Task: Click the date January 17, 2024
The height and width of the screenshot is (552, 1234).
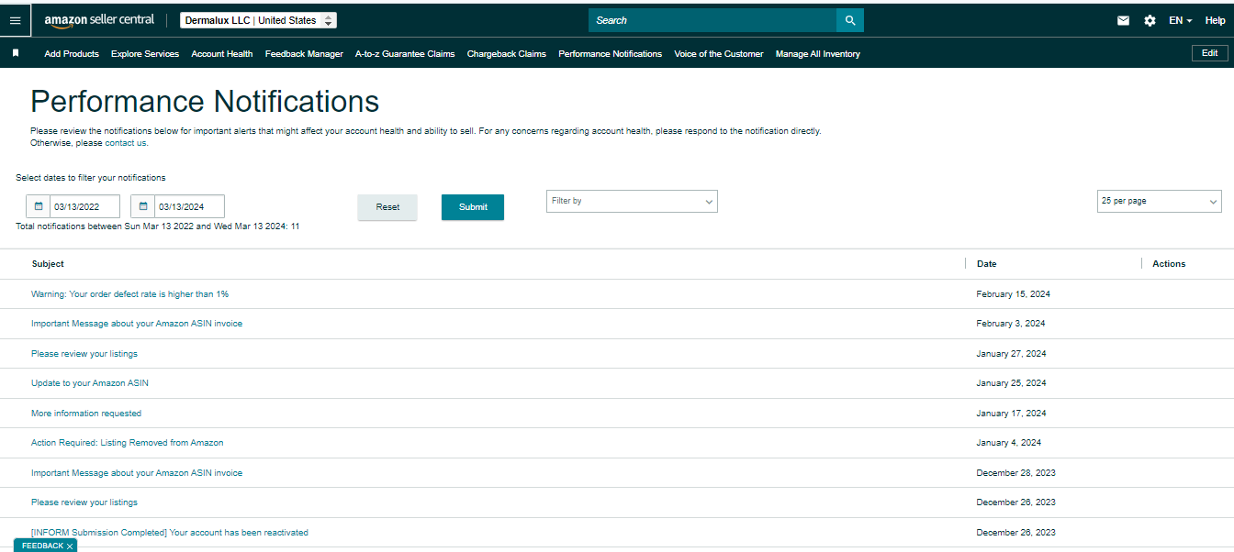Action: tap(1011, 414)
